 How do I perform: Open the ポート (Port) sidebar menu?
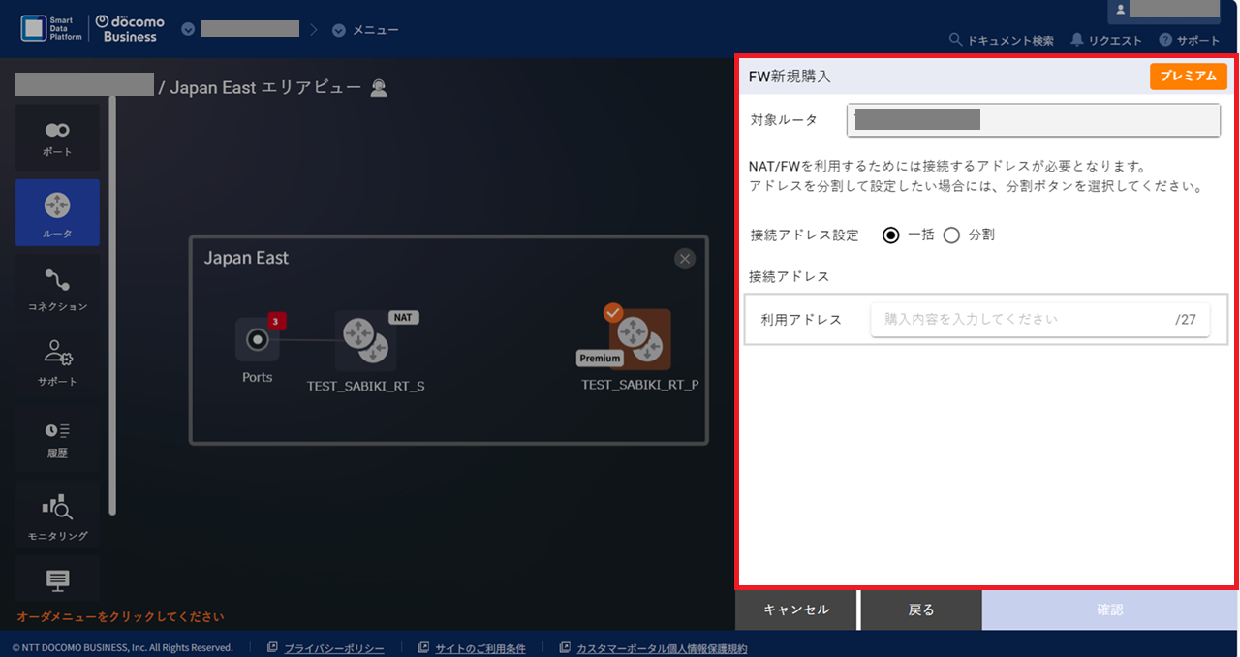pos(57,139)
